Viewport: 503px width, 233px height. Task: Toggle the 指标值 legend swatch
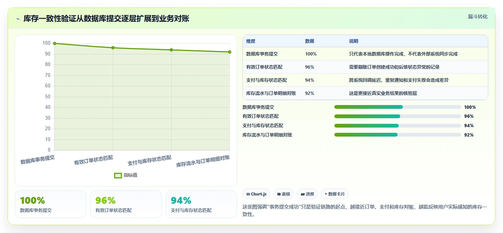(x=118, y=175)
